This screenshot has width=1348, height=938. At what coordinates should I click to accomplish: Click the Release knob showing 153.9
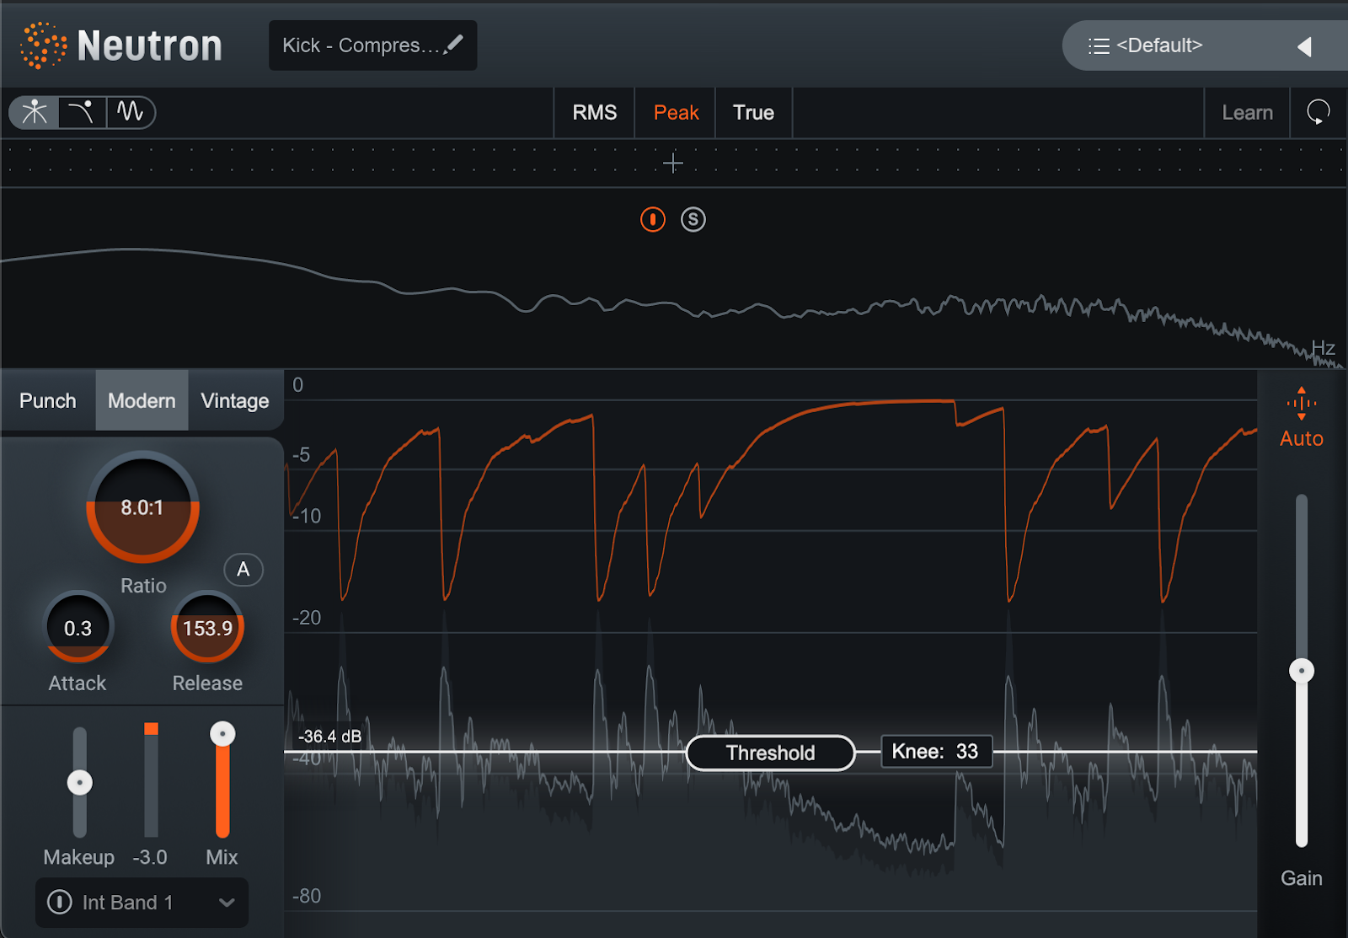click(207, 628)
